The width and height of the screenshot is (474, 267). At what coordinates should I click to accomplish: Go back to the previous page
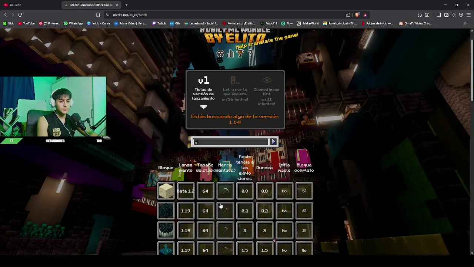(x=5, y=15)
